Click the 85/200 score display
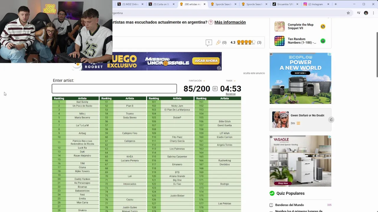The height and width of the screenshot is (212, 378). 197,89
